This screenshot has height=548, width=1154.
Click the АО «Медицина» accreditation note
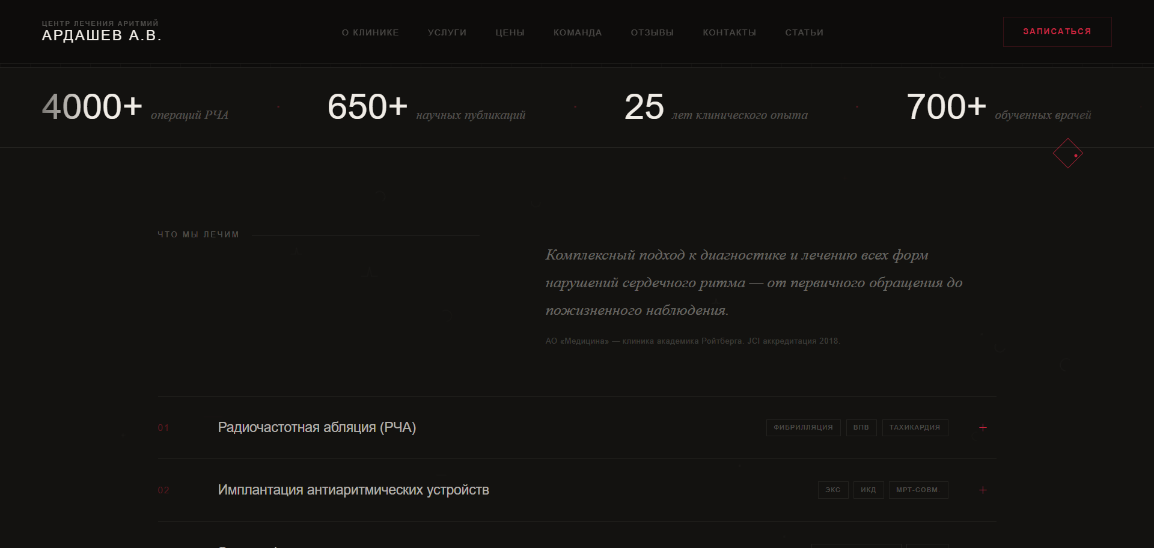693,341
